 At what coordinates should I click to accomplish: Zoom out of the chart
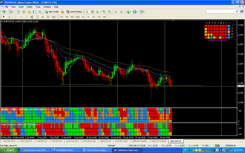(x=109, y=12)
